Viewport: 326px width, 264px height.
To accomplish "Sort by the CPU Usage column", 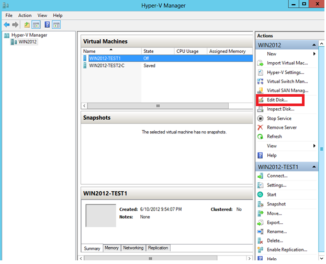I will click(x=190, y=51).
